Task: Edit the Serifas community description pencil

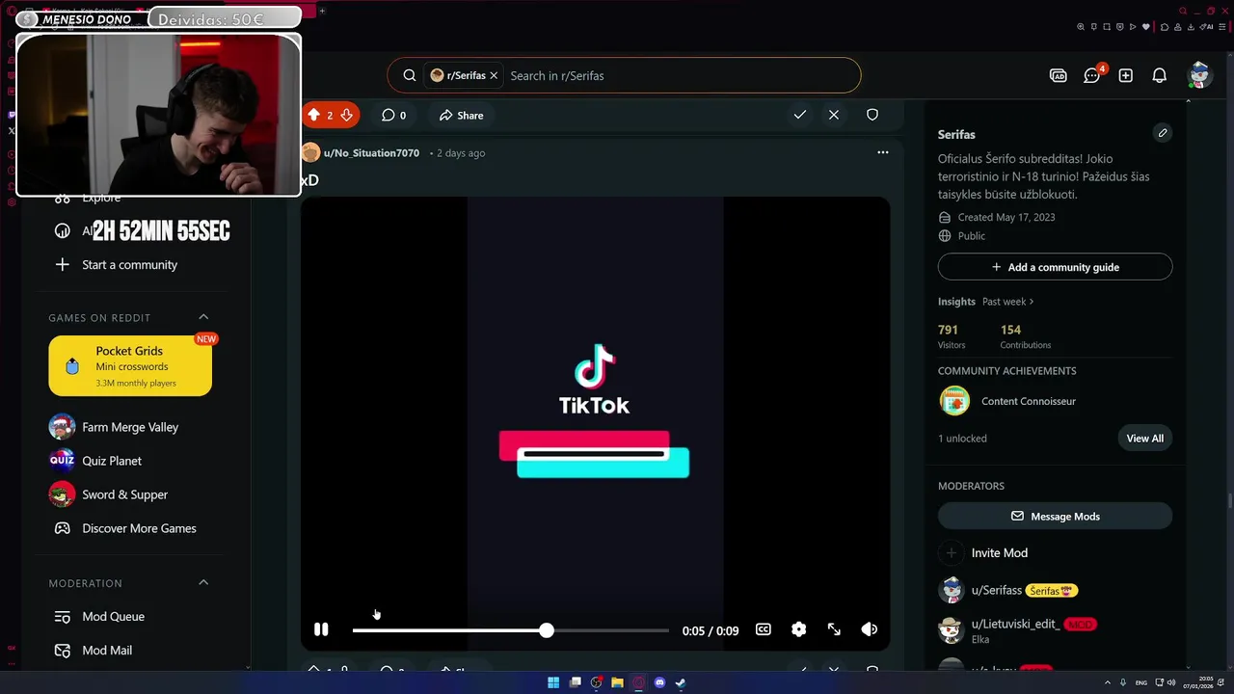Action: [1163, 133]
